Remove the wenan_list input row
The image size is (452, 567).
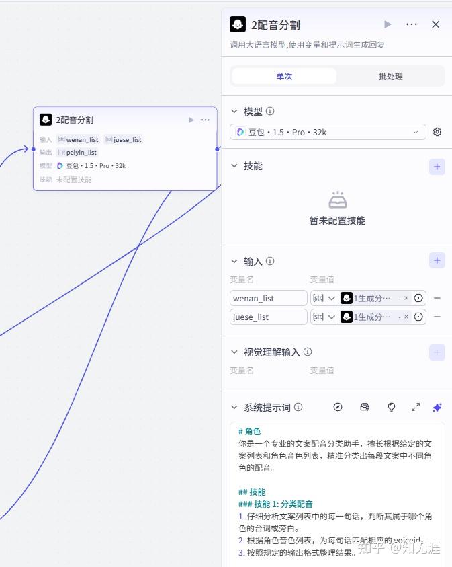[437, 298]
